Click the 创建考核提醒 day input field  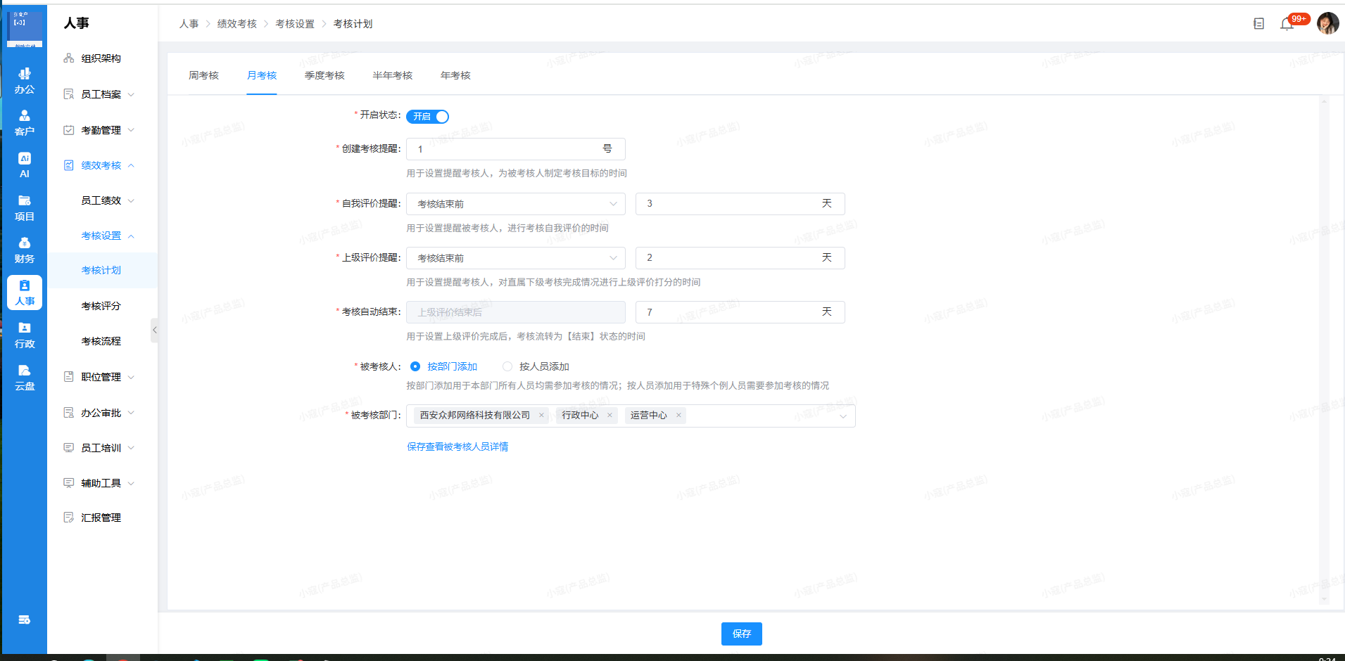click(507, 149)
